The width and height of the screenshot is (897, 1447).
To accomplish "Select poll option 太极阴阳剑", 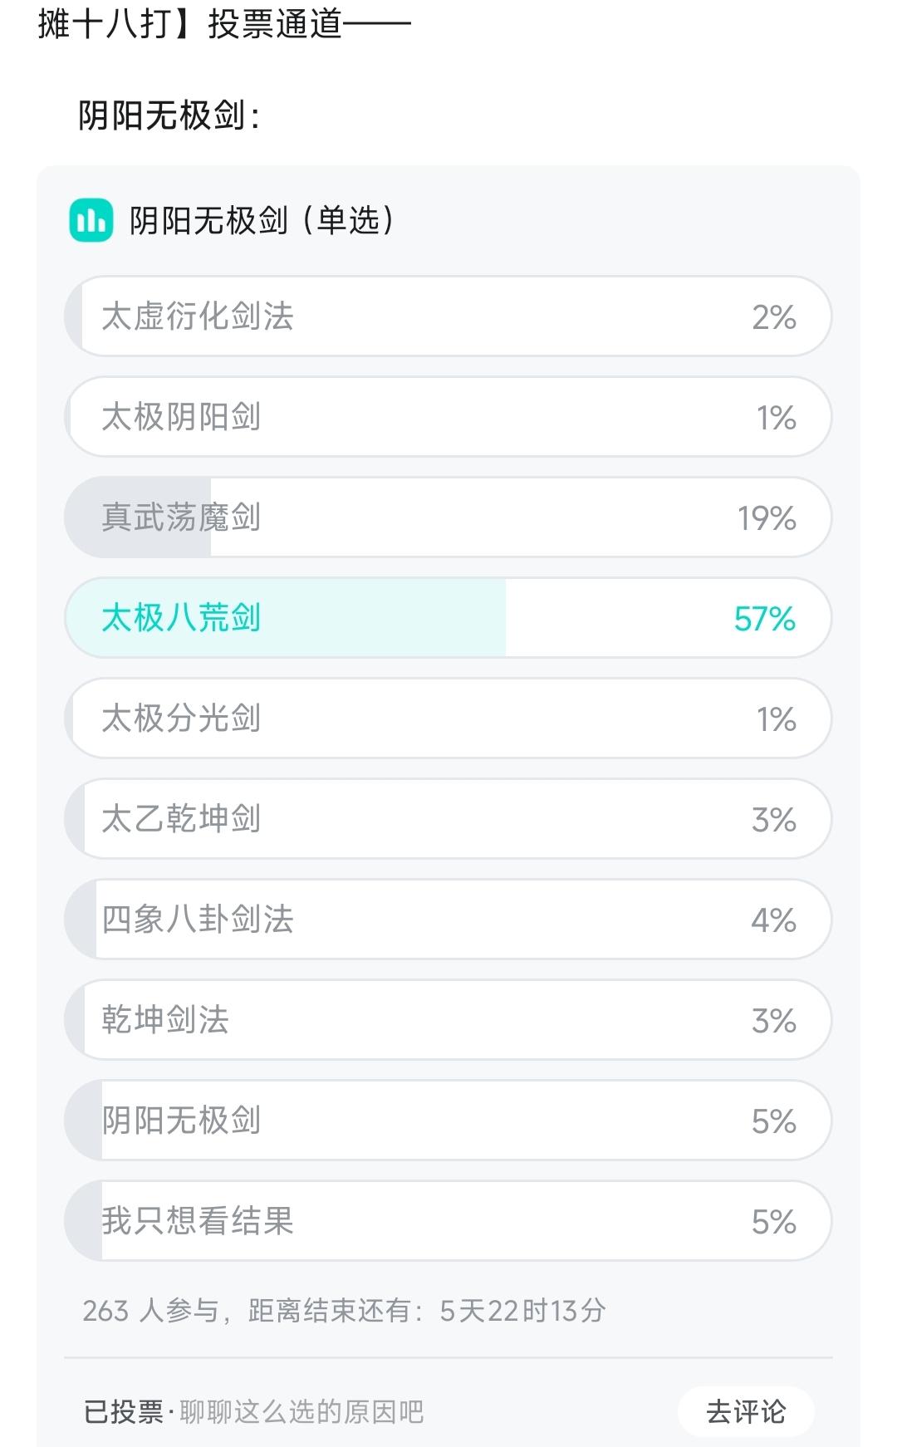I will [448, 417].
